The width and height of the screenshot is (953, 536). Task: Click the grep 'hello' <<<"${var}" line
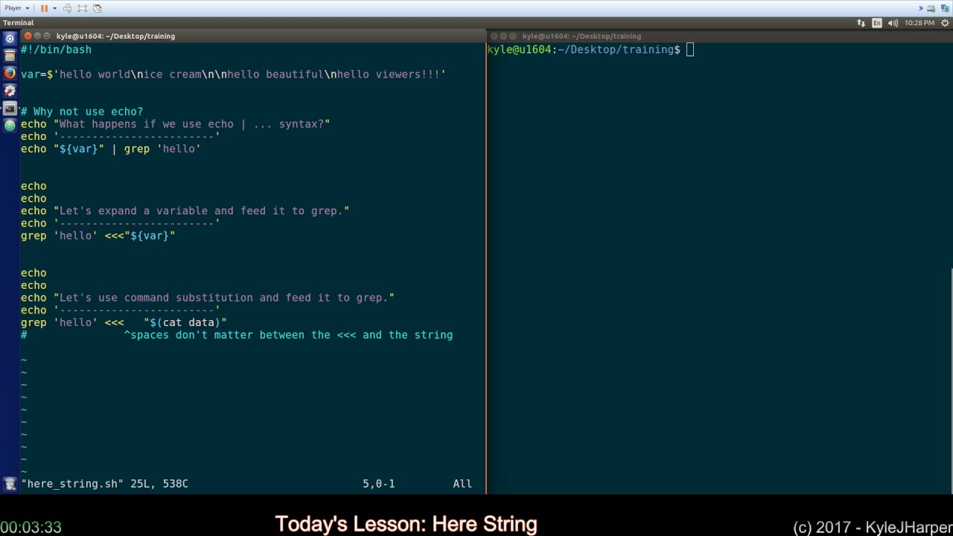pyautogui.click(x=98, y=235)
